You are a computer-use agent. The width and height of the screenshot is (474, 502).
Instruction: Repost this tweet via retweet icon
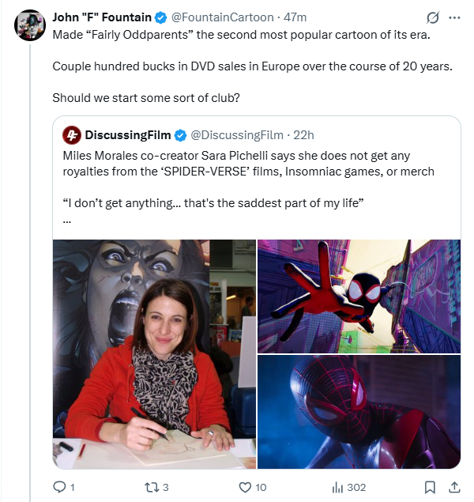[x=150, y=487]
